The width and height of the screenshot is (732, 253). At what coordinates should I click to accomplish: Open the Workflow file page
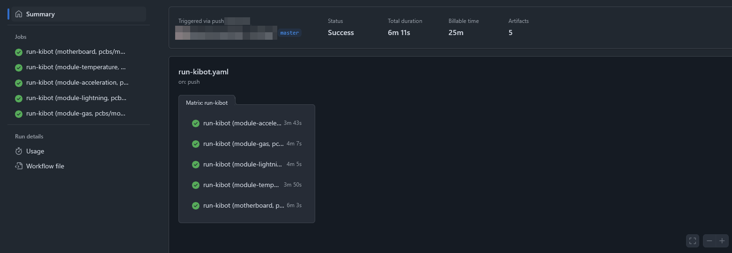pos(45,166)
